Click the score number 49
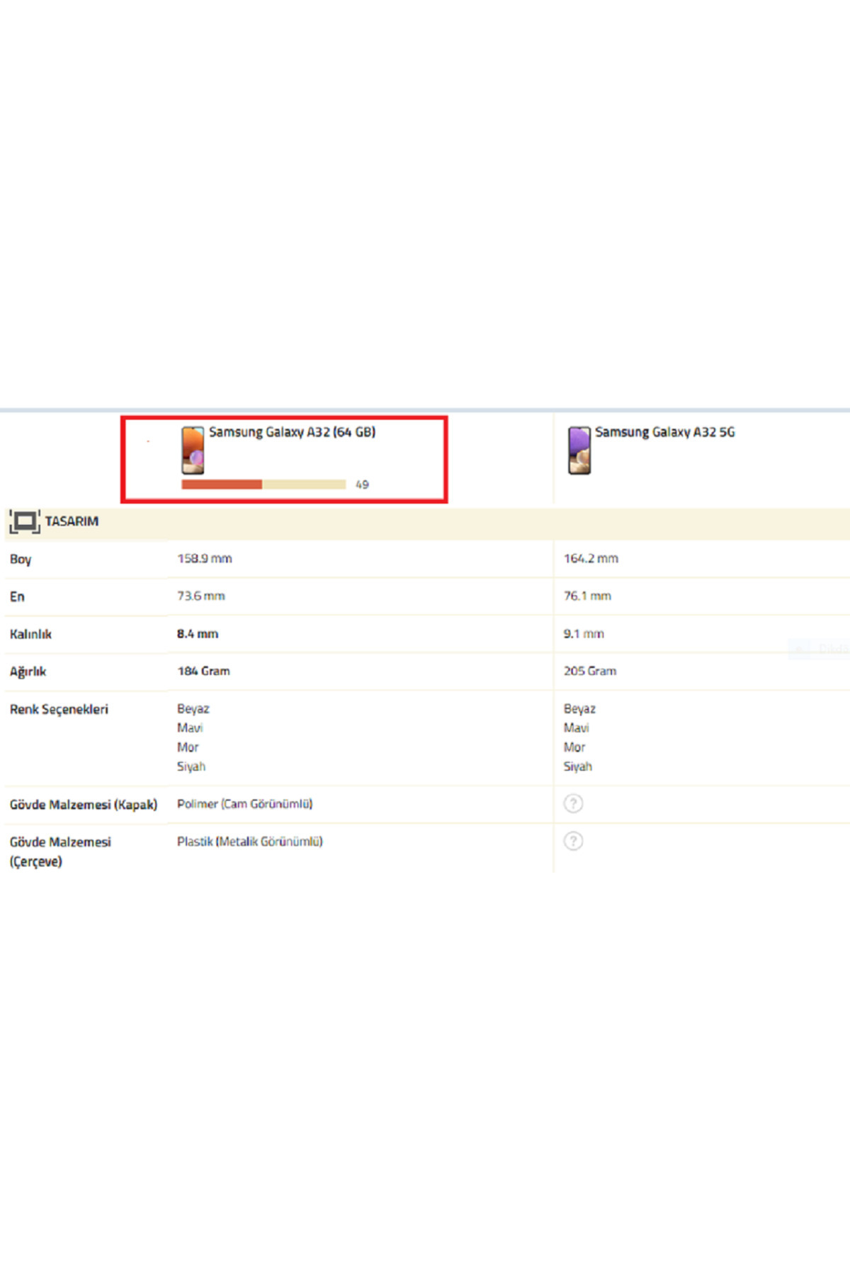This screenshot has height=1275, width=850. click(362, 485)
